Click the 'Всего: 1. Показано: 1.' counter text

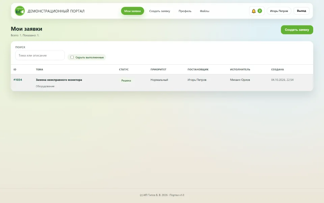(25, 35)
